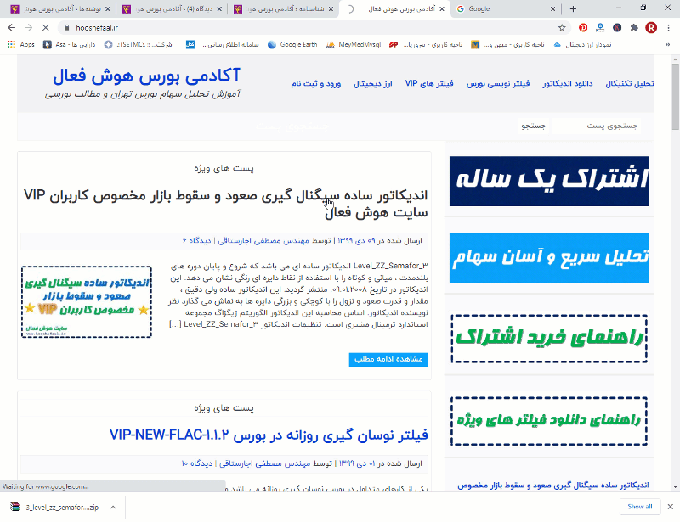
Task: Open the Google Earth bookmark
Action: tap(292, 45)
